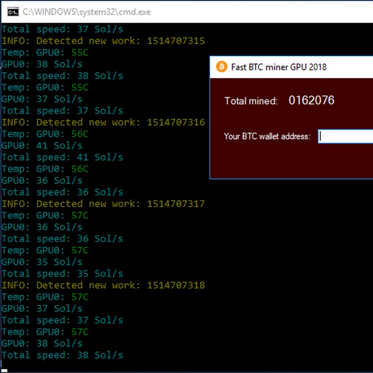
Task: Click the "Total speed: 35 Sol/s" line
Action: 62,274
